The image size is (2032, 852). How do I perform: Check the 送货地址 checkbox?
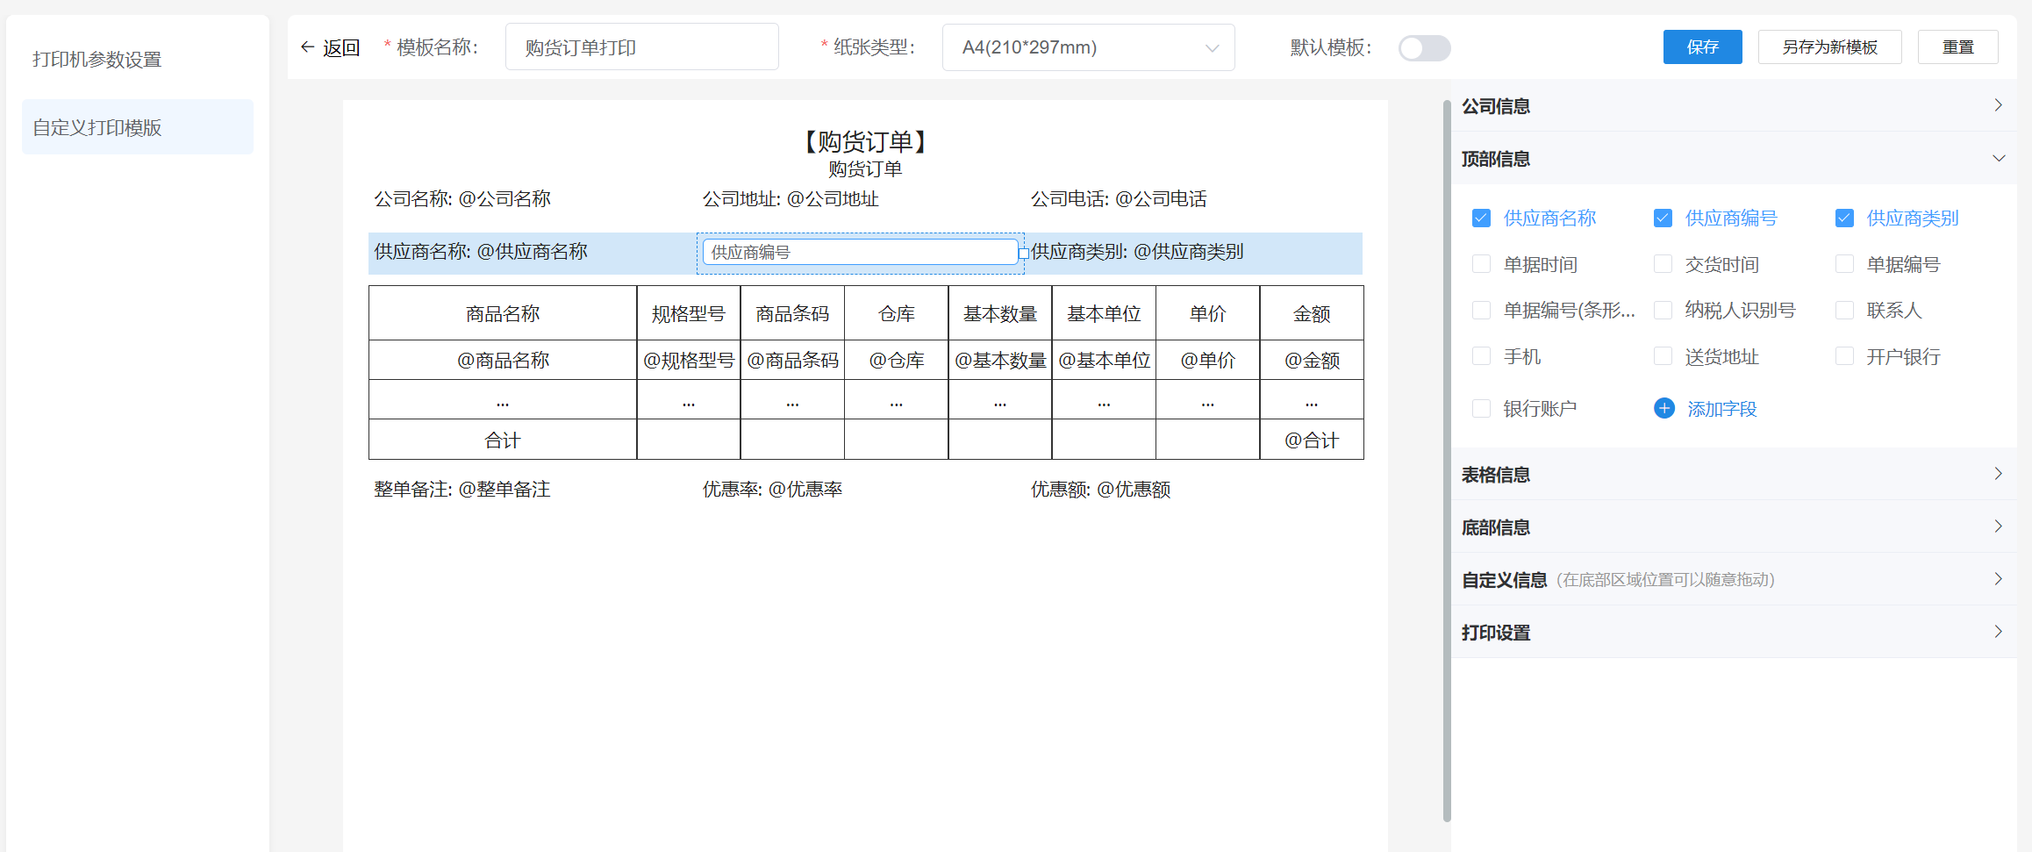tap(1663, 356)
